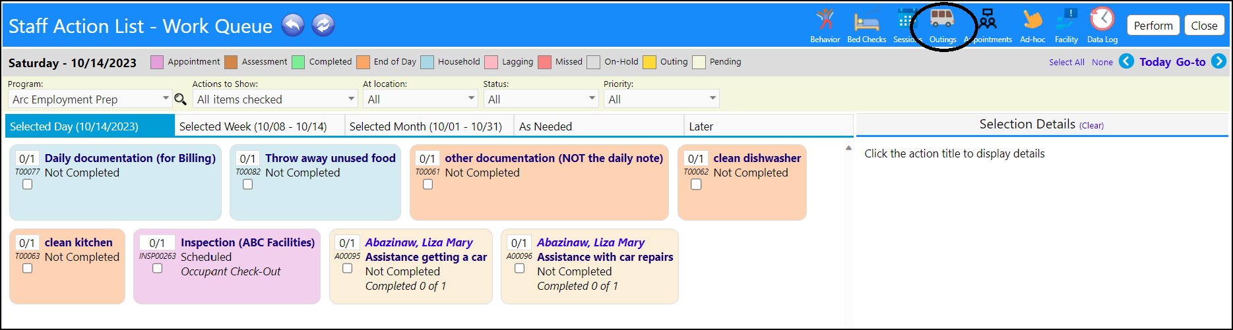The width and height of the screenshot is (1233, 330).
Task: Click the Outing legend color swatch
Action: coord(650,62)
